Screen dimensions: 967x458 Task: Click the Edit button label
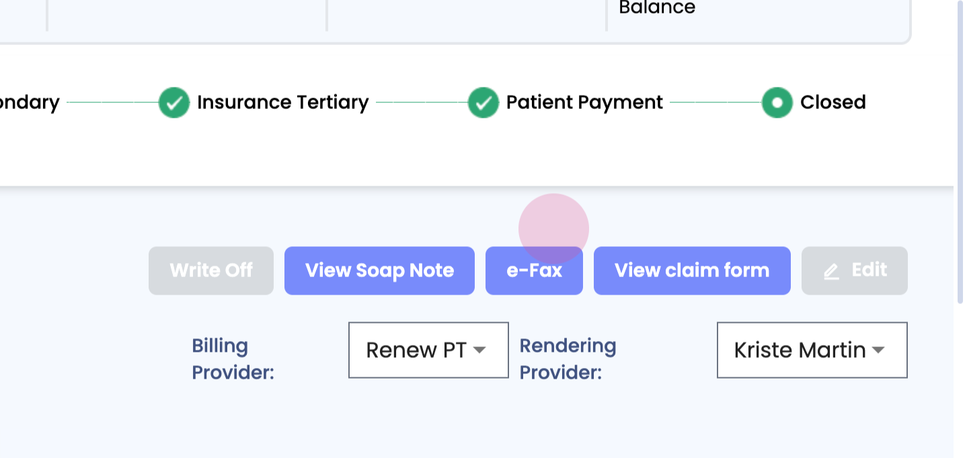[x=869, y=270]
